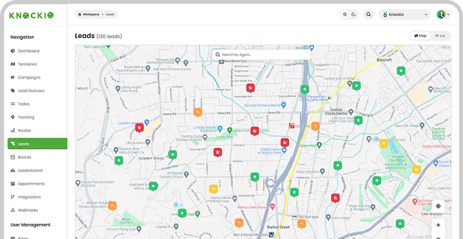
Task: Click red pin near Larkey Park Center
Action: tap(254, 131)
